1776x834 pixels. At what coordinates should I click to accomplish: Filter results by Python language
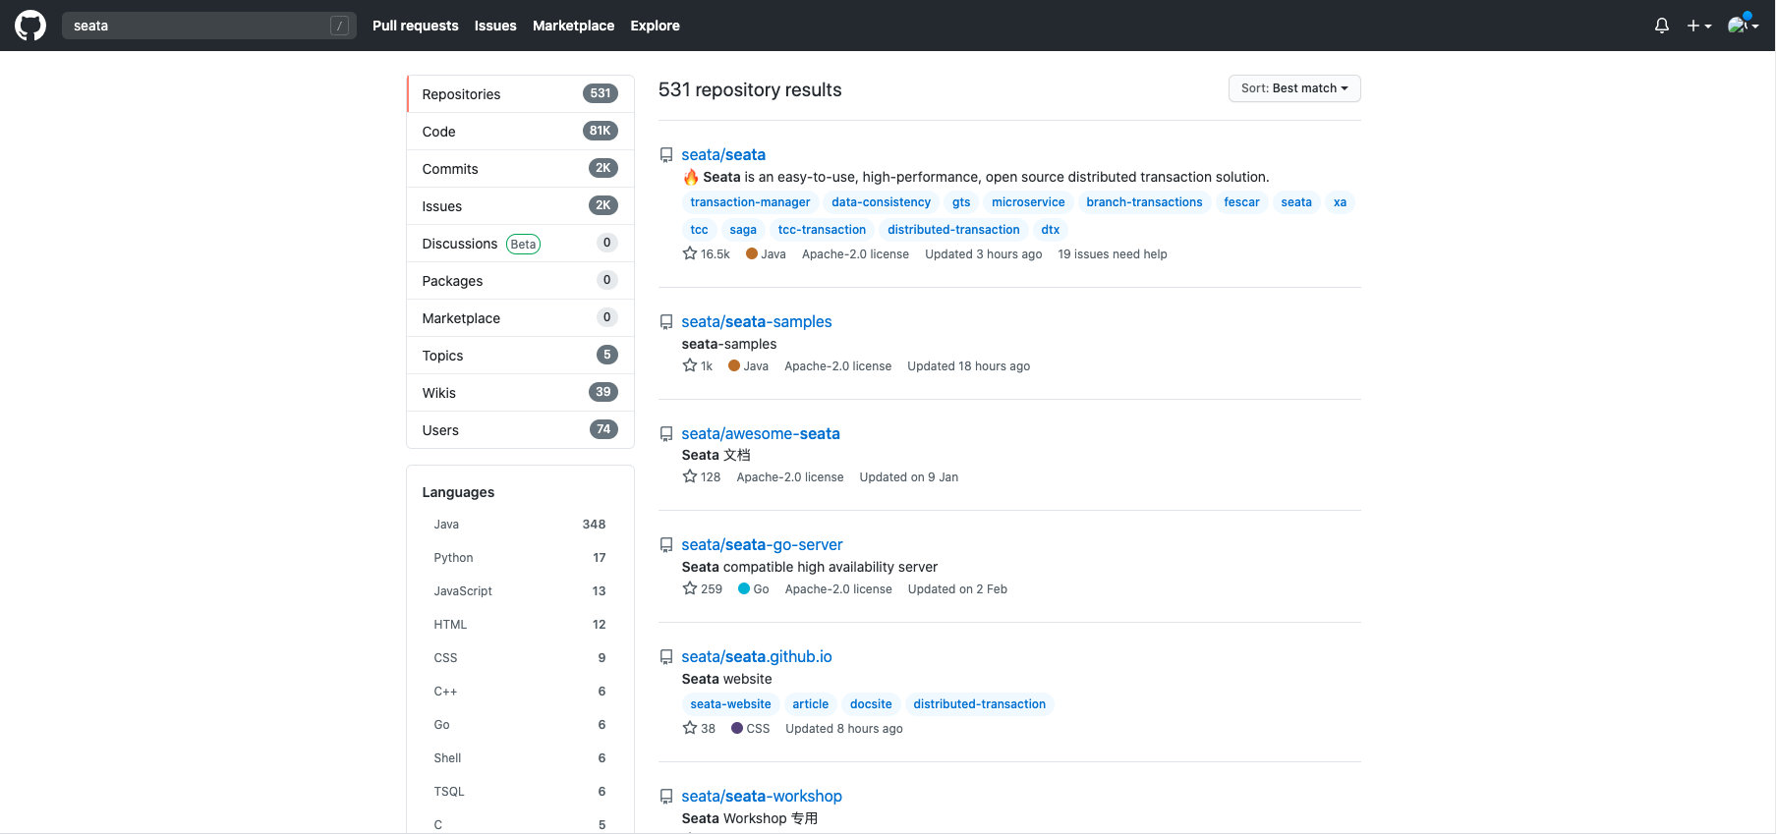(520, 558)
